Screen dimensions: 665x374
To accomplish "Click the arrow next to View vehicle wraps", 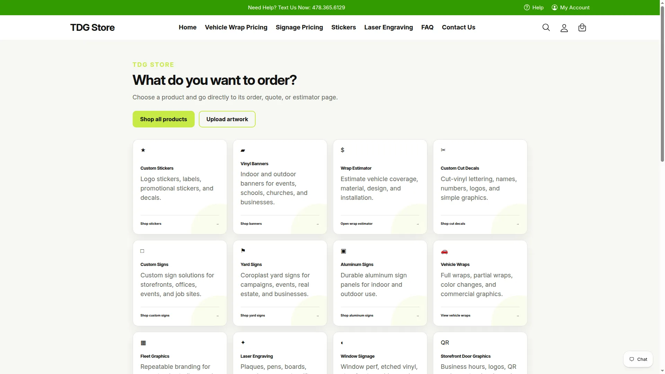I will click(518, 316).
